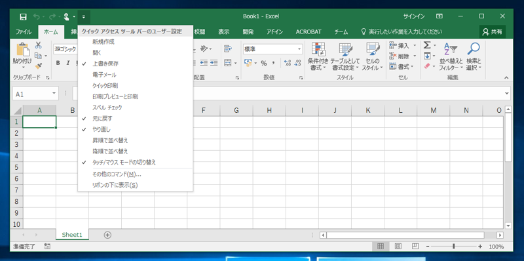524x261 pixels.
Task: Click the add new sheet plus icon
Action: [x=107, y=235]
